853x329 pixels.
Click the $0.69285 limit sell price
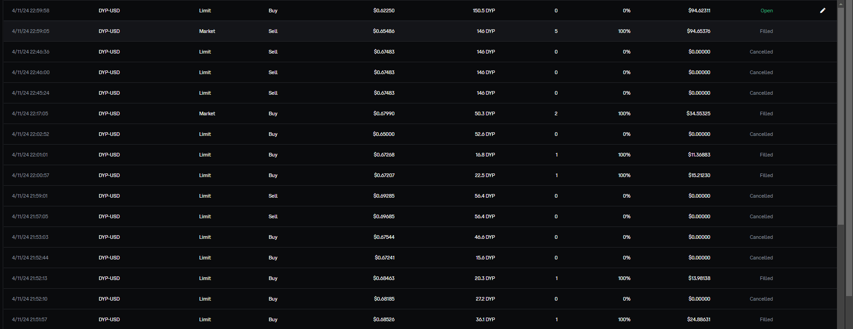383,196
